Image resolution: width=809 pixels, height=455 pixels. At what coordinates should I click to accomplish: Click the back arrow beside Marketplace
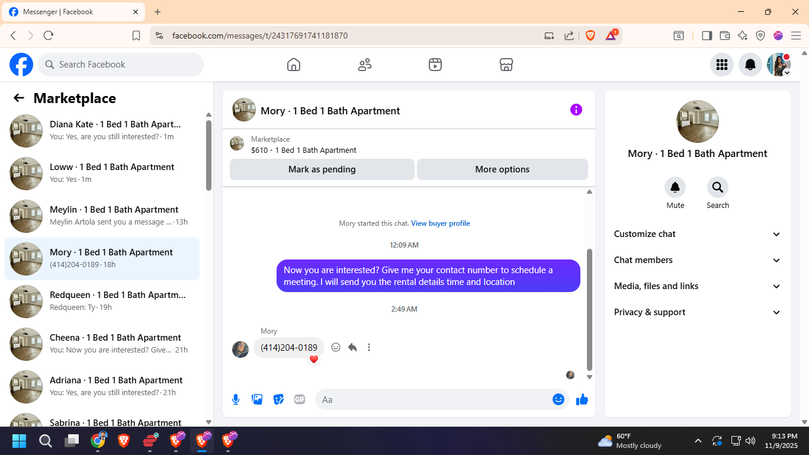19,98
